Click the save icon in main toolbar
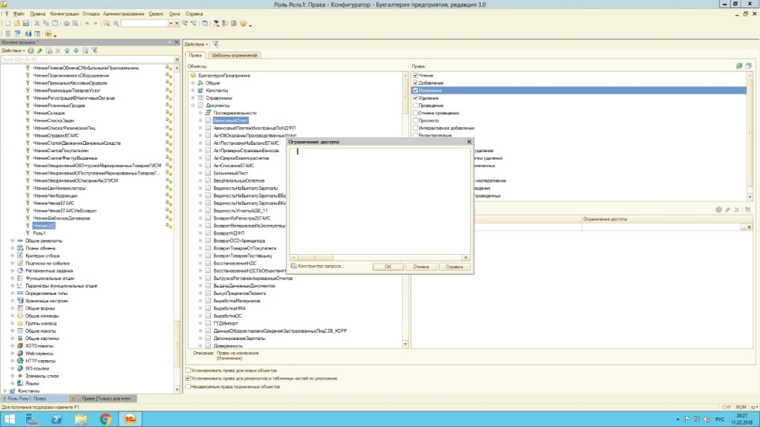This screenshot has height=427, width=760. (x=24, y=24)
